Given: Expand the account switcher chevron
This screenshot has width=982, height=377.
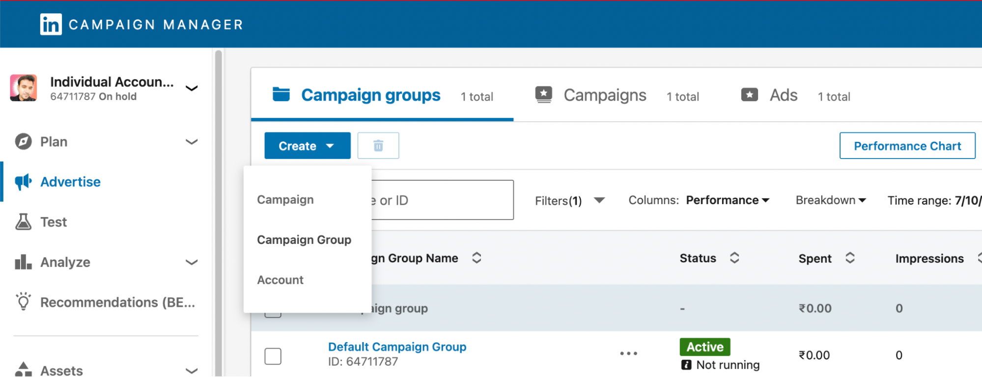Looking at the screenshot, I should click(x=192, y=88).
